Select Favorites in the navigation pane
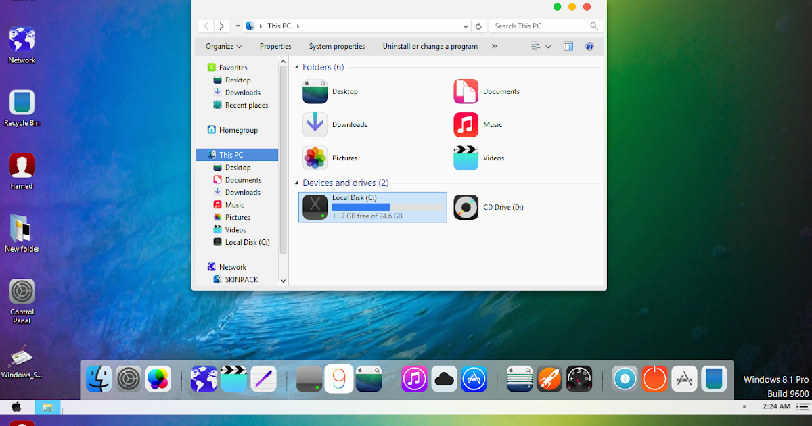The width and height of the screenshot is (812, 426). 227,68
